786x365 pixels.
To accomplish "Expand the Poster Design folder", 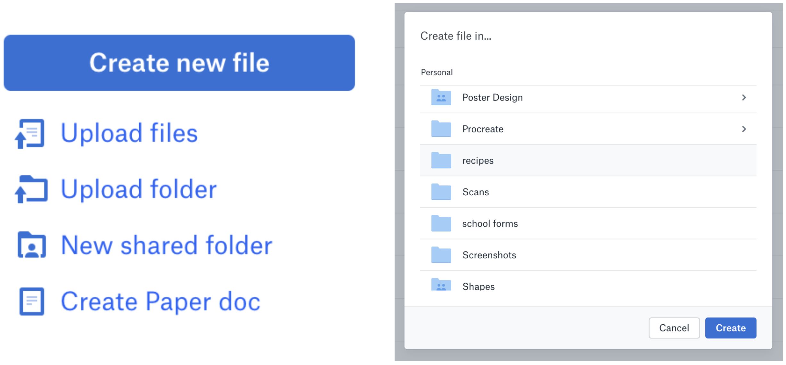I will (x=744, y=97).
